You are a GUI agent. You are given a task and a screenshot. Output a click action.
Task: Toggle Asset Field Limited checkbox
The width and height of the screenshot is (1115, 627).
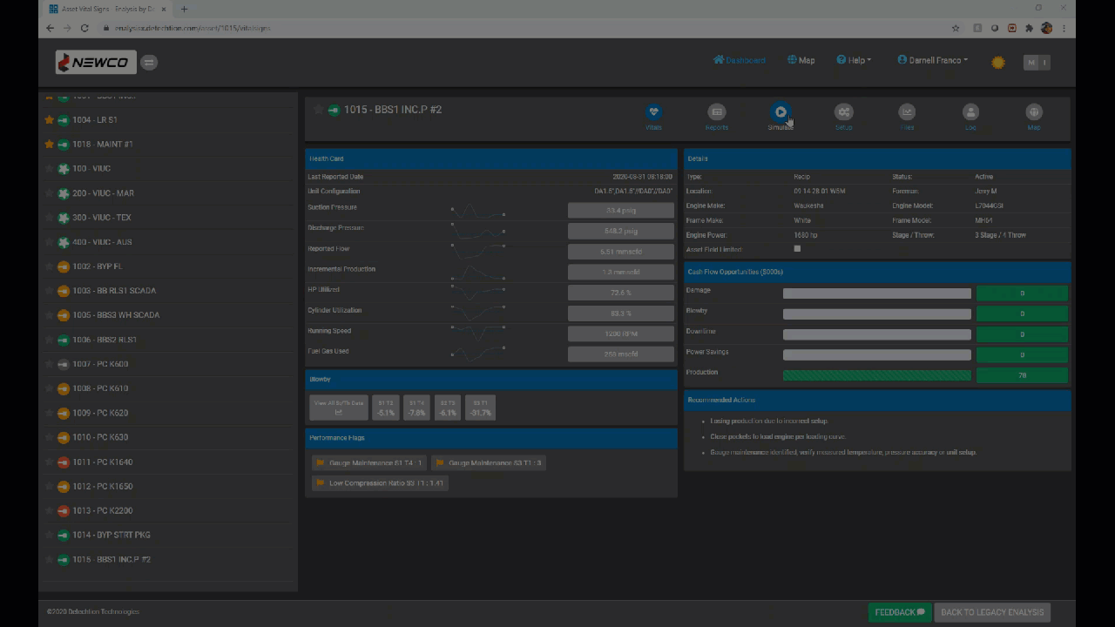click(797, 249)
